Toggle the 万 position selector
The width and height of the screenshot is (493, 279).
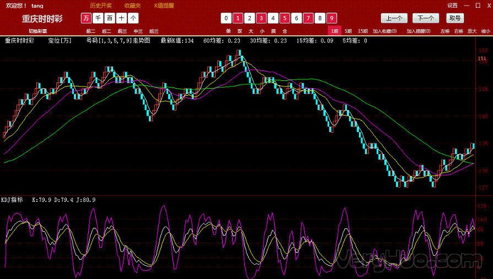(x=86, y=18)
